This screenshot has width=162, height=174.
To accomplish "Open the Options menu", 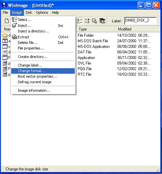I will coord(42,12).
